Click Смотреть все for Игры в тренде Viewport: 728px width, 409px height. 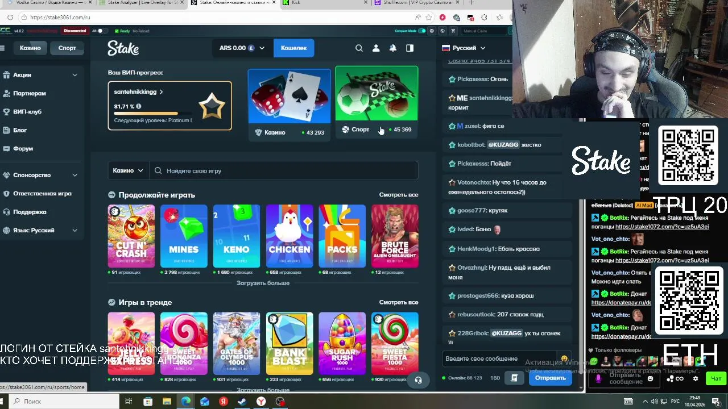tap(399, 302)
